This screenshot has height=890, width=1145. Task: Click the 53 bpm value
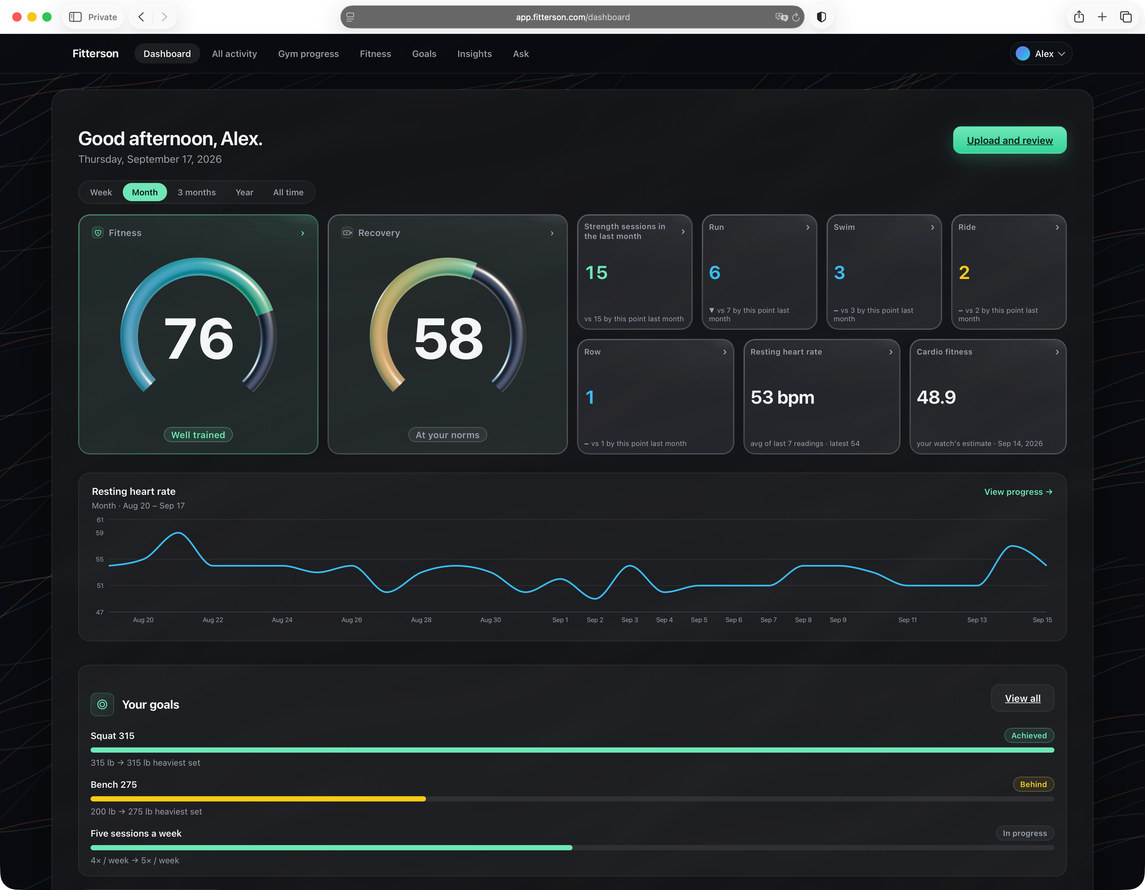782,397
